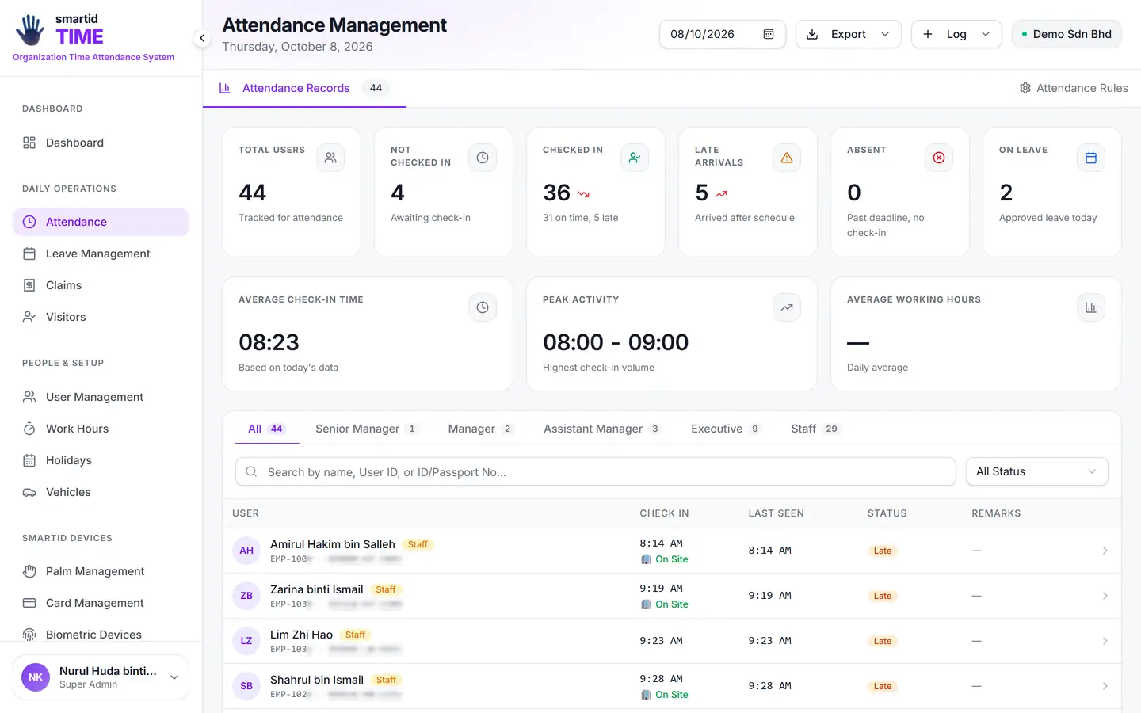Click the Not Checked In clock icon
This screenshot has width=1141, height=713.
[483, 158]
